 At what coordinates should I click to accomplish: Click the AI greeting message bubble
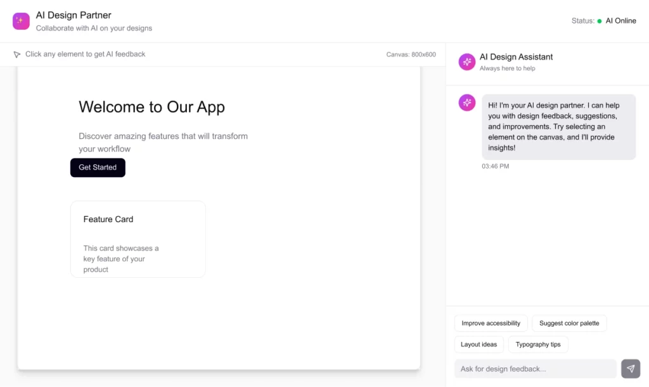click(558, 127)
